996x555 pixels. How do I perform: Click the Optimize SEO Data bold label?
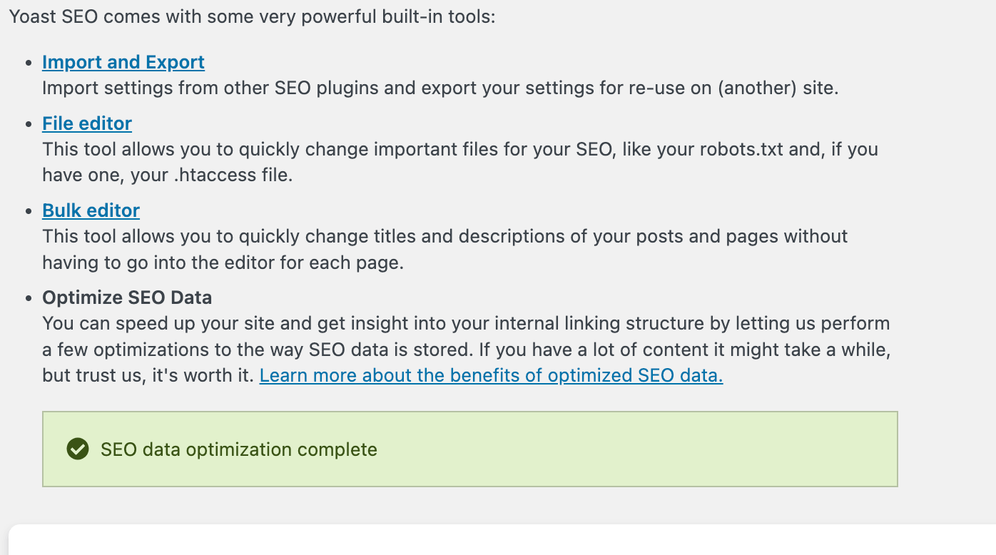click(x=127, y=297)
